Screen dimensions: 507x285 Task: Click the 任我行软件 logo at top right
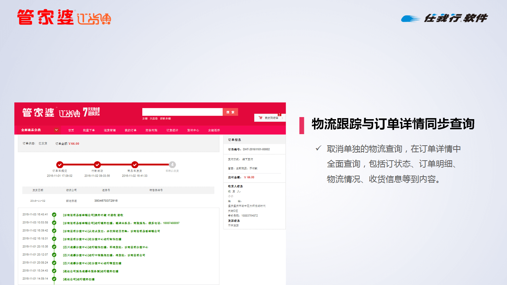[444, 18]
